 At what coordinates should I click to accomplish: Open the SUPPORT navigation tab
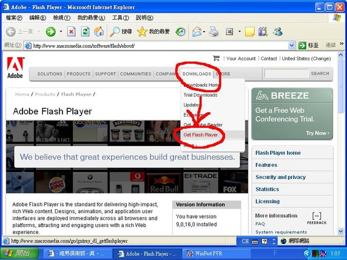pyautogui.click(x=105, y=74)
